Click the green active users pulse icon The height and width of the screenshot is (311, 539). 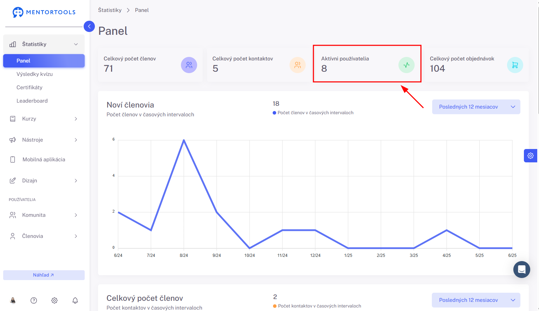(x=407, y=65)
